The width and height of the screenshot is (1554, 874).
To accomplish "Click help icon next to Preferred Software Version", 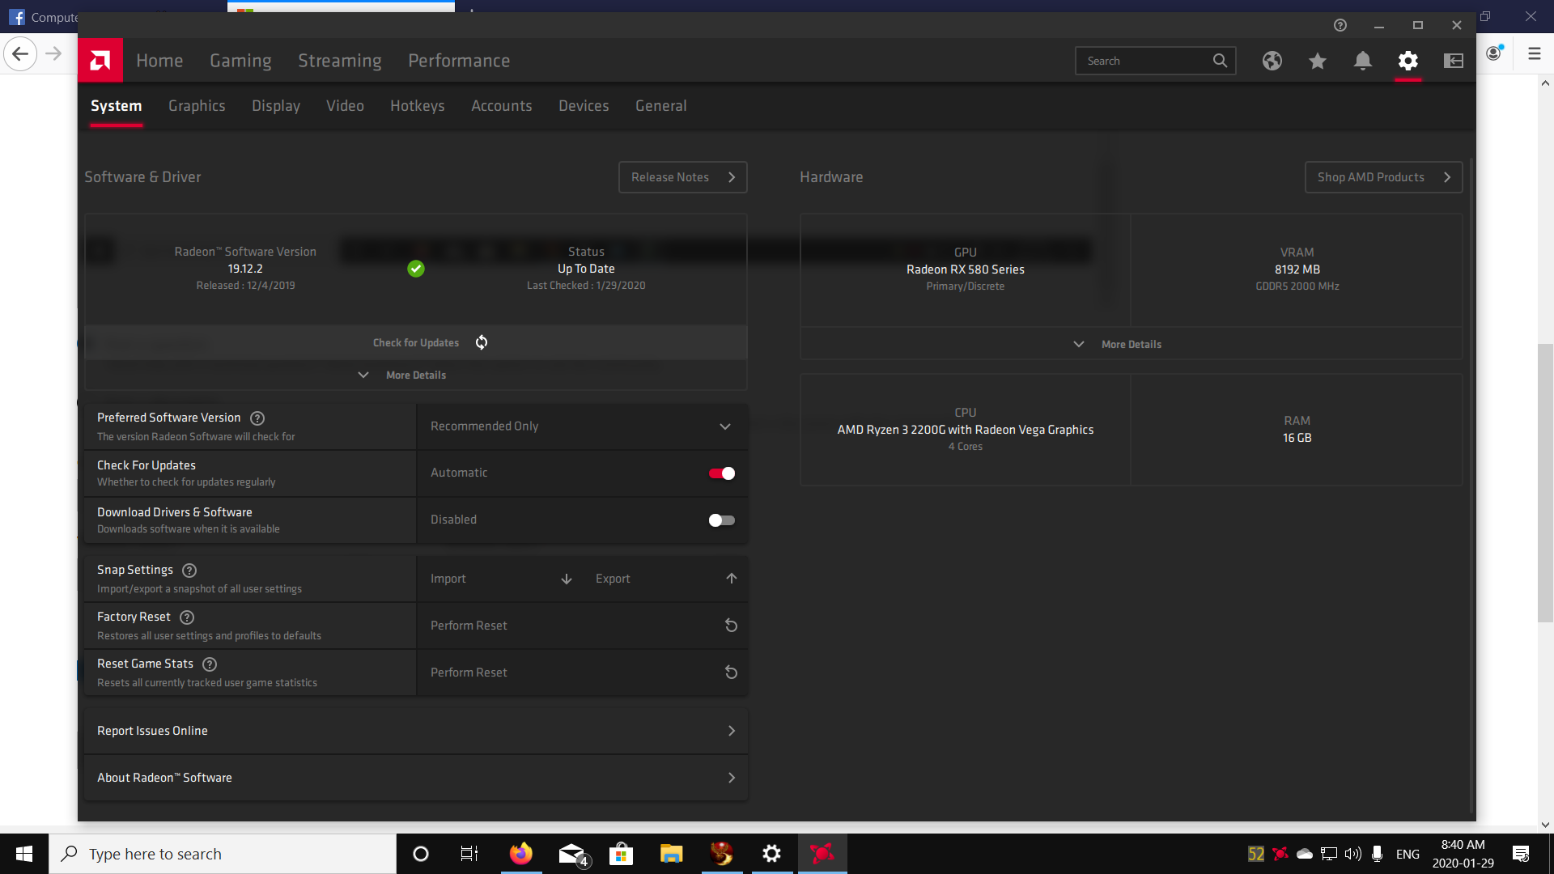I will coord(257,418).
